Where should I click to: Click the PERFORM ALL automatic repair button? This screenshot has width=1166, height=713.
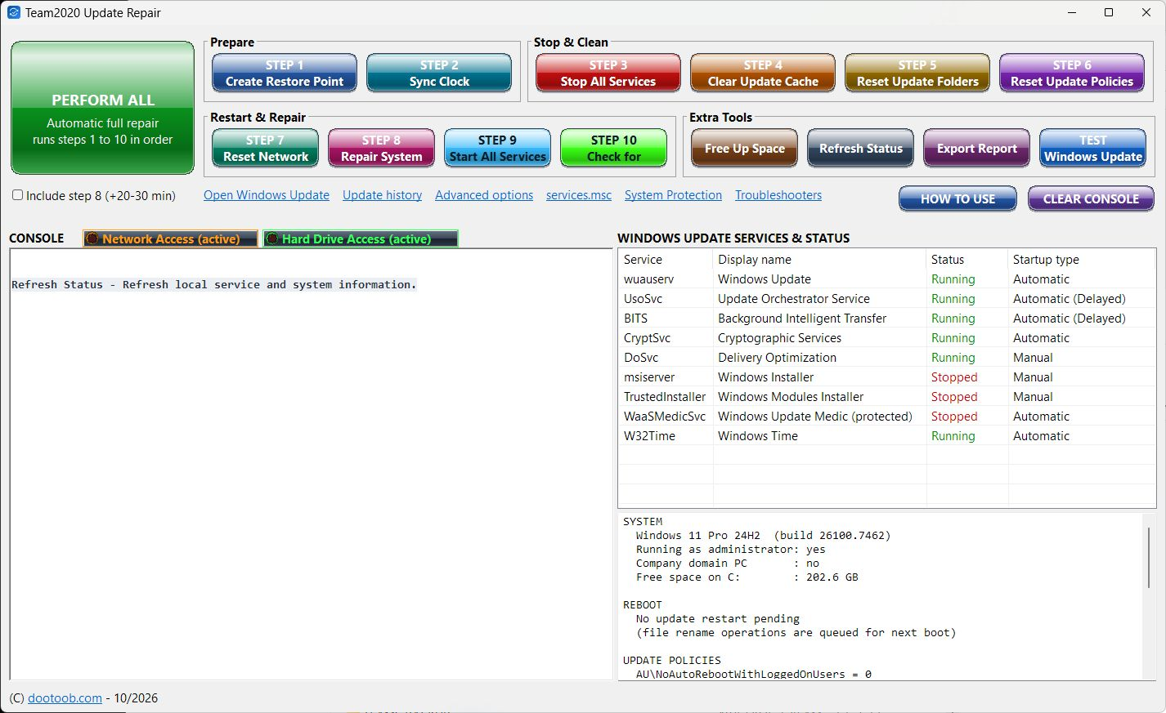click(103, 108)
